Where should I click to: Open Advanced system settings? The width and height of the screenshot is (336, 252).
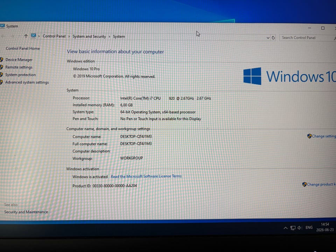(x=27, y=82)
